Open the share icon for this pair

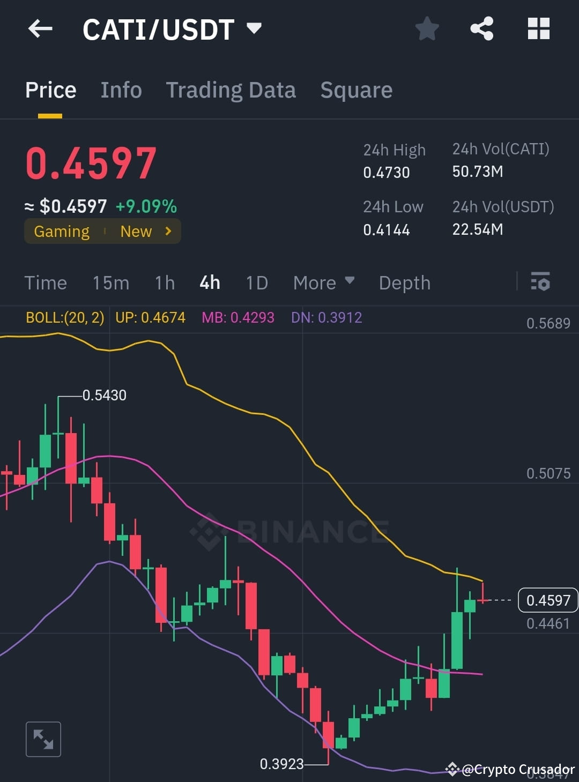pyautogui.click(x=482, y=29)
